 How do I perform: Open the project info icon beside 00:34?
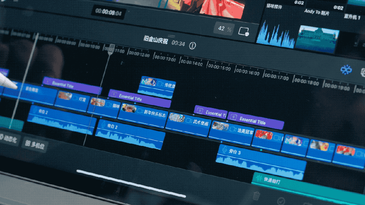192,46
